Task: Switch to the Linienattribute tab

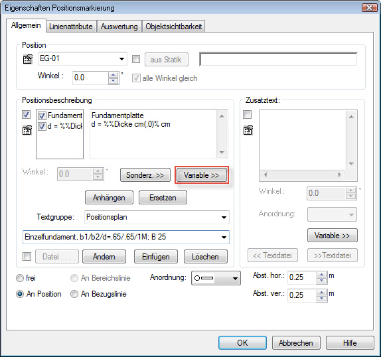Action: coord(71,27)
